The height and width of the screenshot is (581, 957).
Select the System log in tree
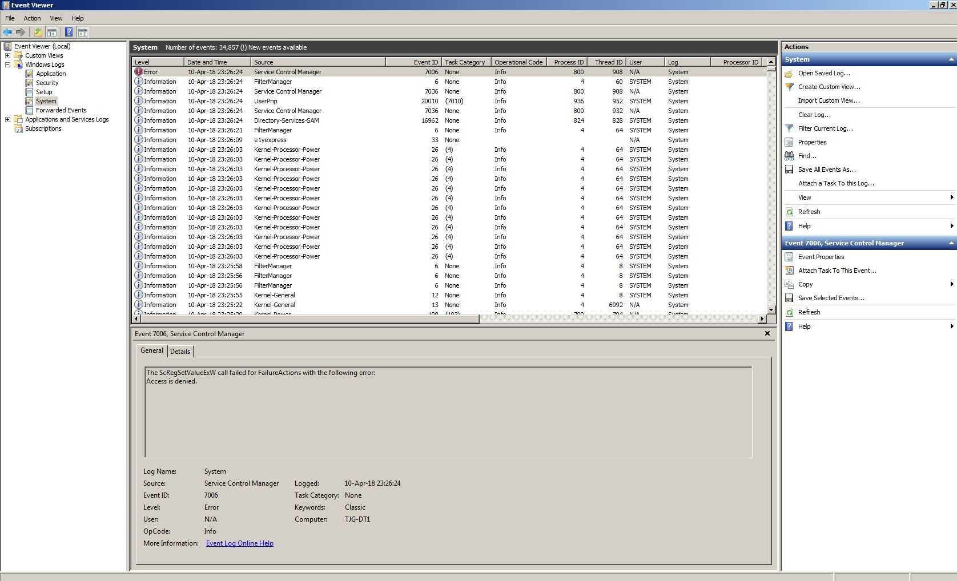point(46,101)
